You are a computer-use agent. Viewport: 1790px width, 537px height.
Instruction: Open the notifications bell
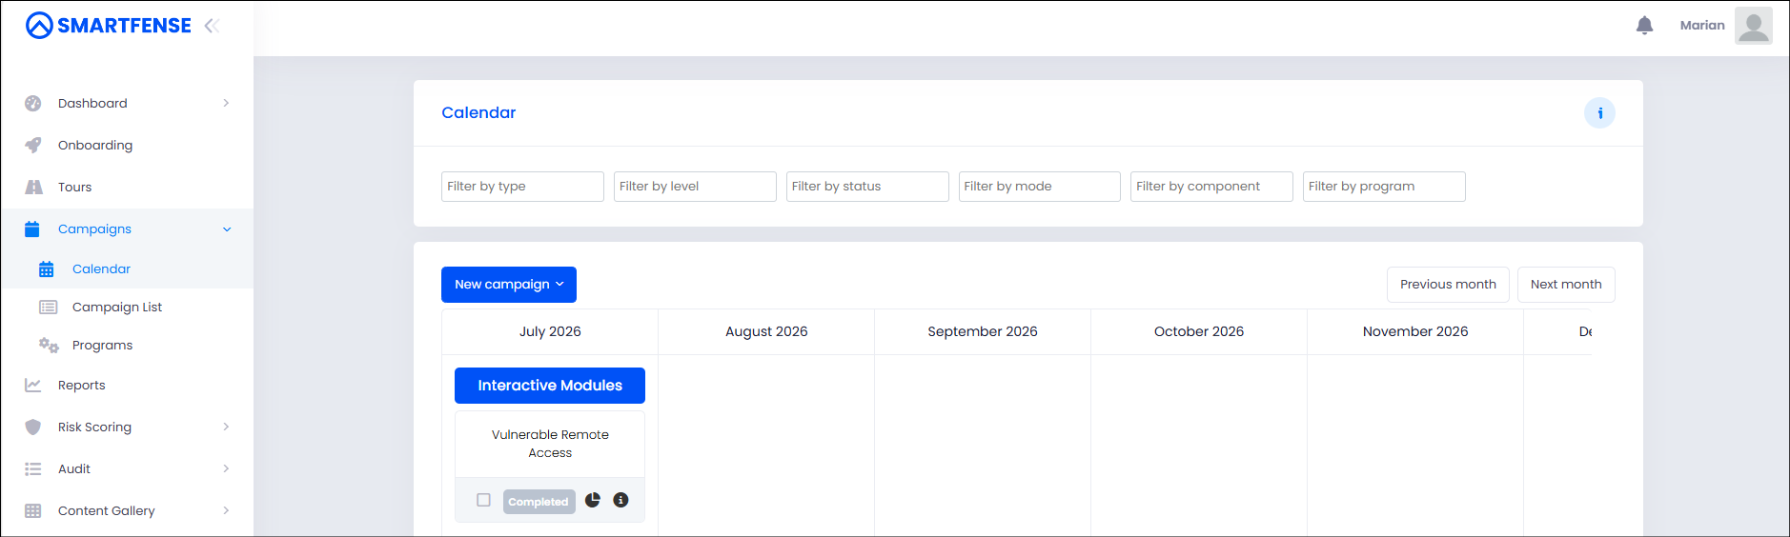coord(1644,26)
